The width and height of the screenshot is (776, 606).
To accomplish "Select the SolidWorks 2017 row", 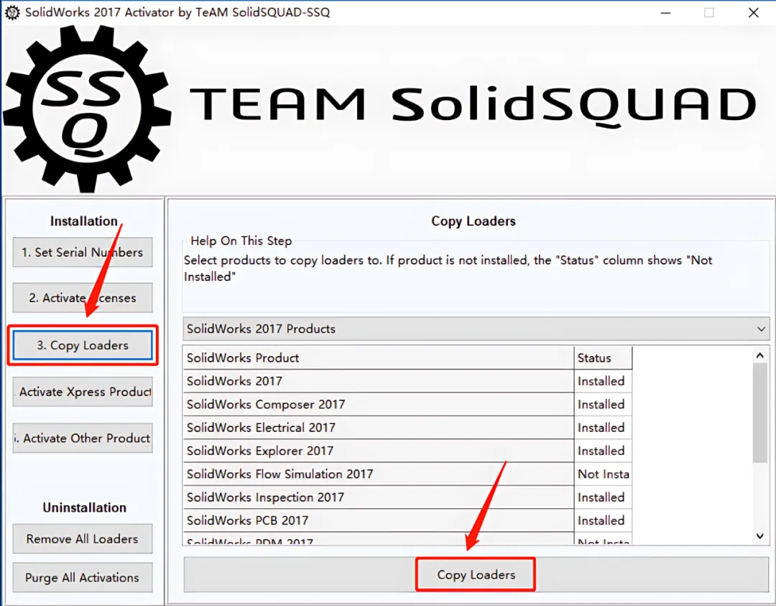I will point(408,381).
